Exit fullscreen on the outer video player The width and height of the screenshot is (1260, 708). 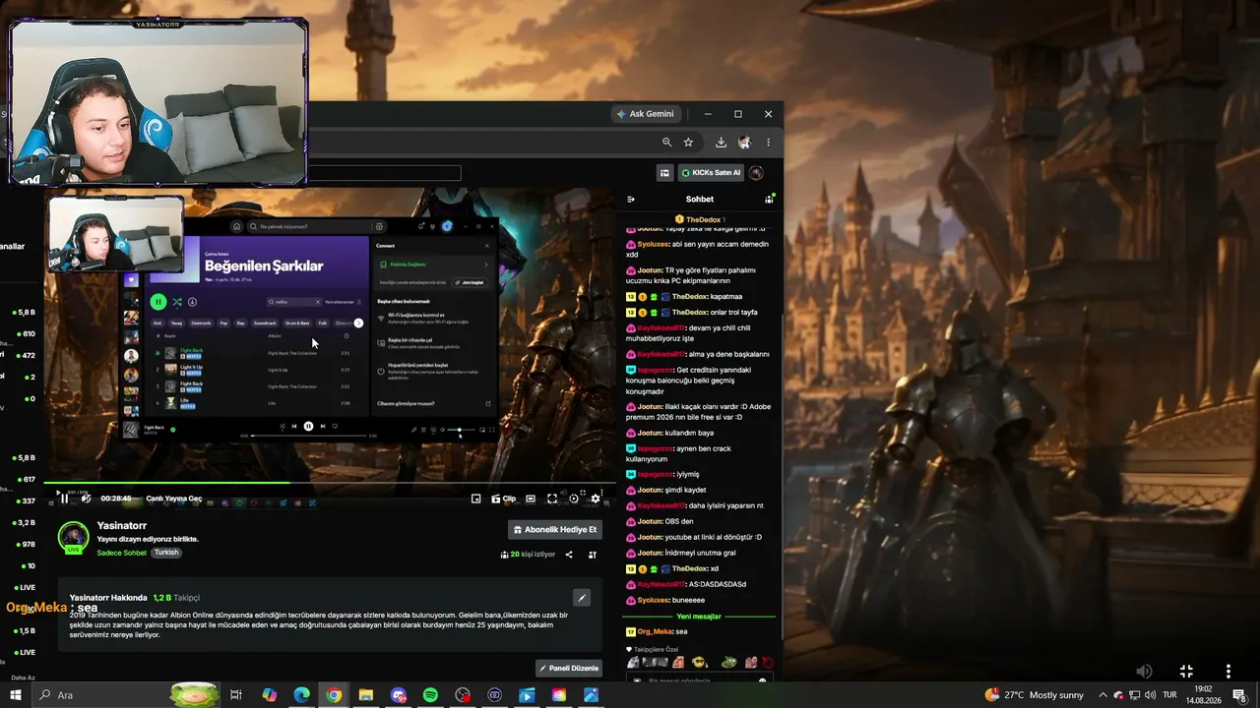(x=1186, y=671)
